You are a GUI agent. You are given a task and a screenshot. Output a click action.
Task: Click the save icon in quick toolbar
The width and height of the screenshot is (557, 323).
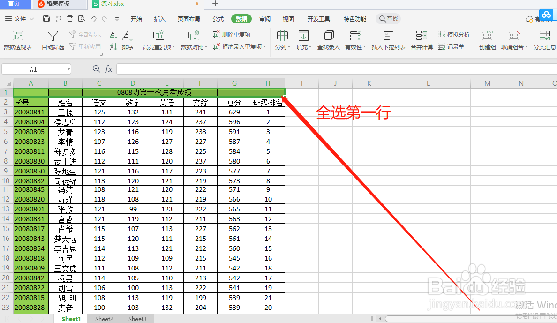46,19
